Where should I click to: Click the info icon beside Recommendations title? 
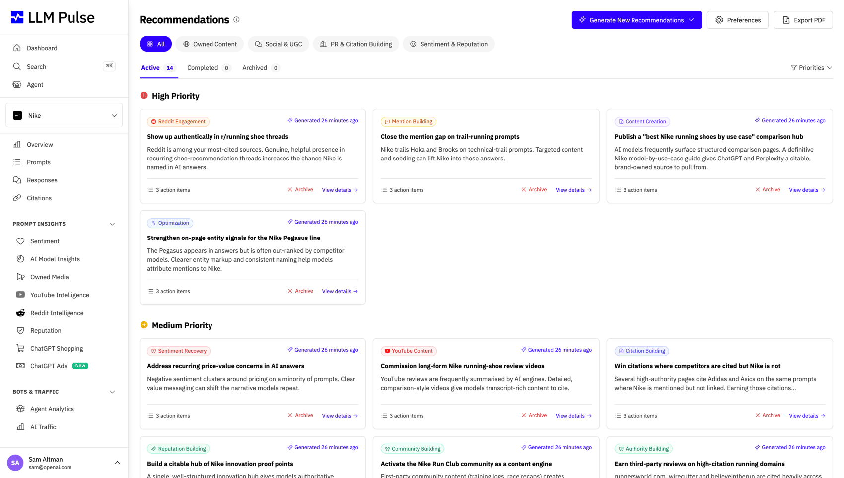click(236, 20)
